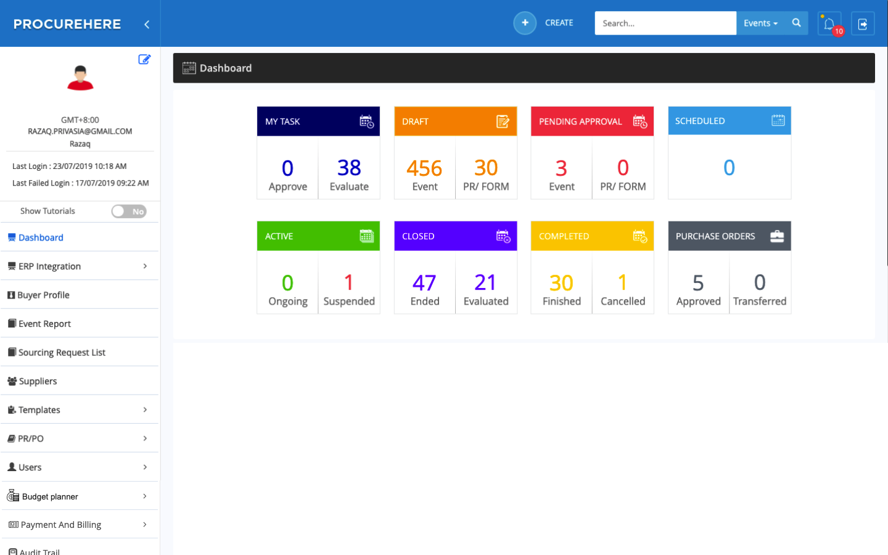Open ERP Integration menu item
Screen dimensions: 888x555
click(80, 266)
